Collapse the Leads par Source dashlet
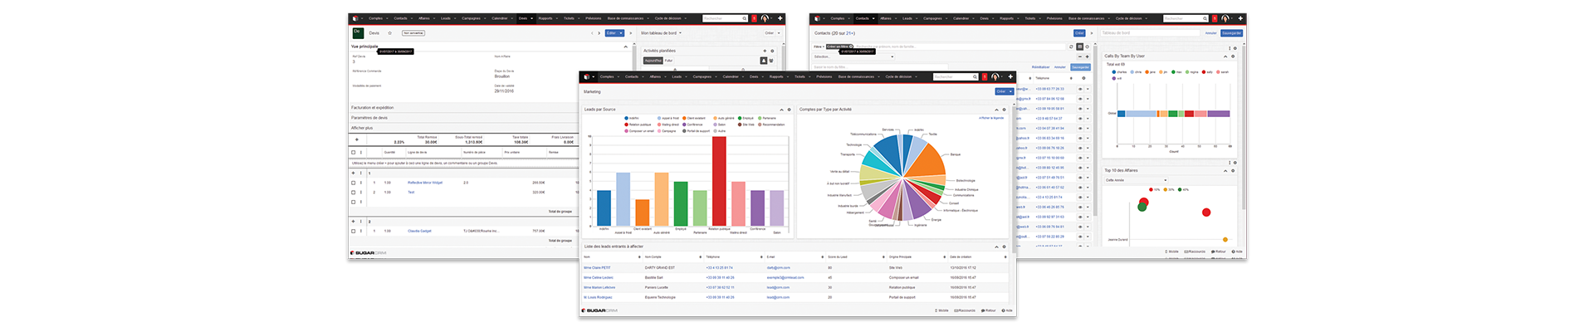1594x332 pixels. (781, 110)
